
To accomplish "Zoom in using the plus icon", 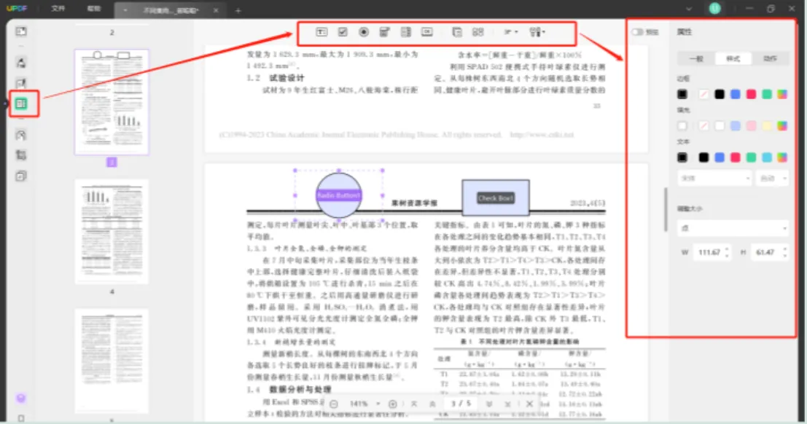I will tap(393, 404).
